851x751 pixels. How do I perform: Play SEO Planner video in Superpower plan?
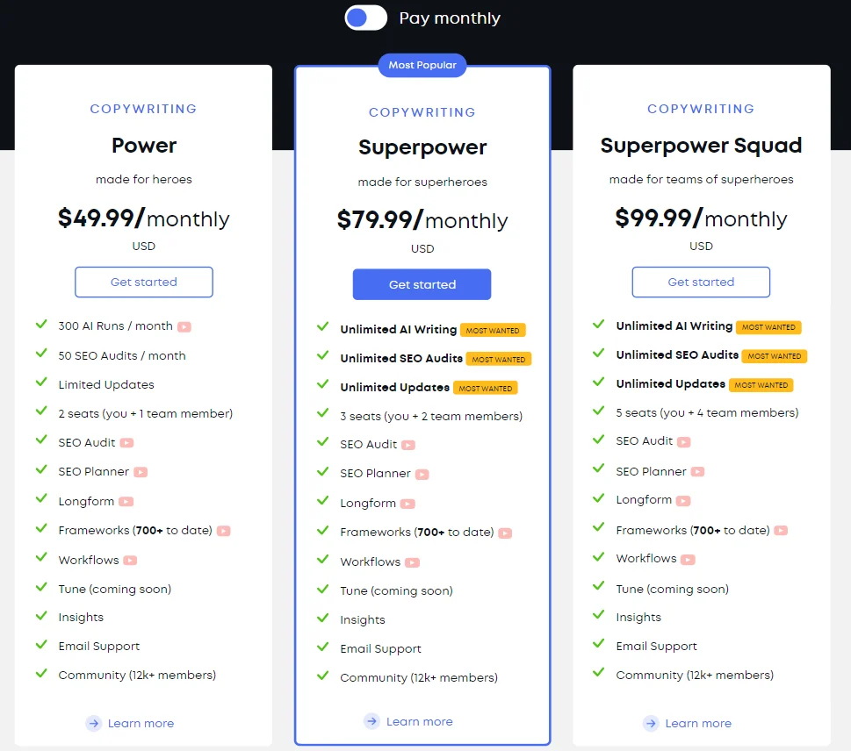pos(422,475)
